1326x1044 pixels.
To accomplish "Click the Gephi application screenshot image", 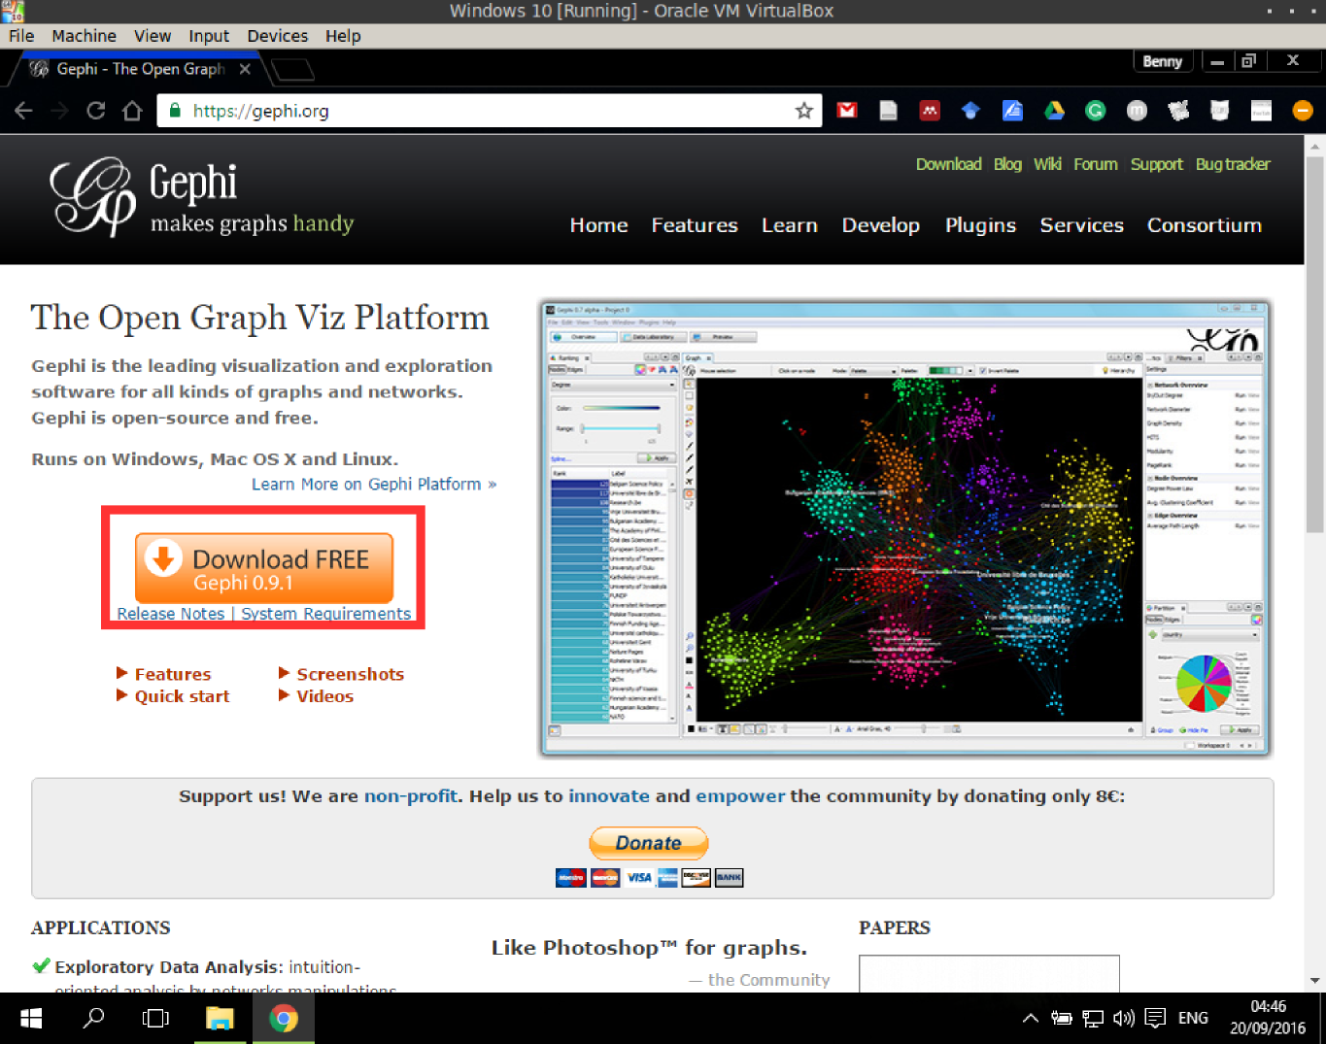I will point(905,528).
